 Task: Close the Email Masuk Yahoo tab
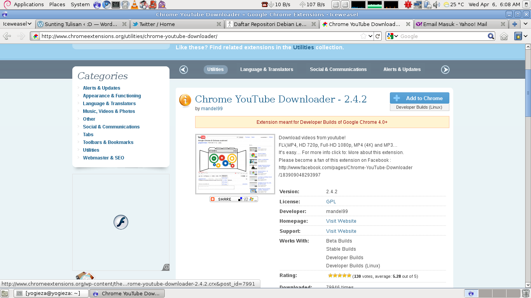503,24
